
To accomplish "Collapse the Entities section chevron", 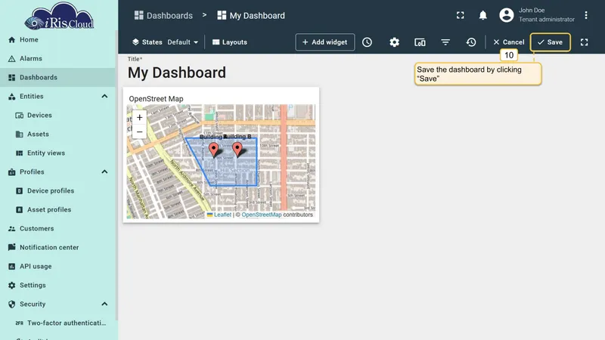I will pyautogui.click(x=104, y=97).
